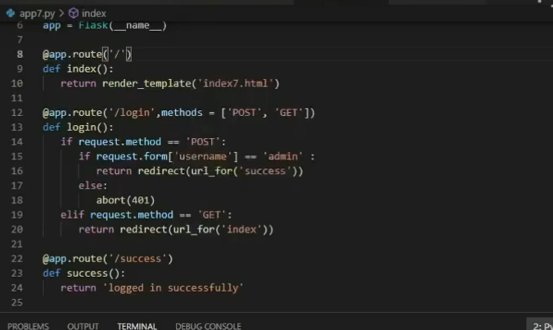Switch to the PROBLEMS panel tab
Image resolution: width=553 pixels, height=330 pixels.
28,326
